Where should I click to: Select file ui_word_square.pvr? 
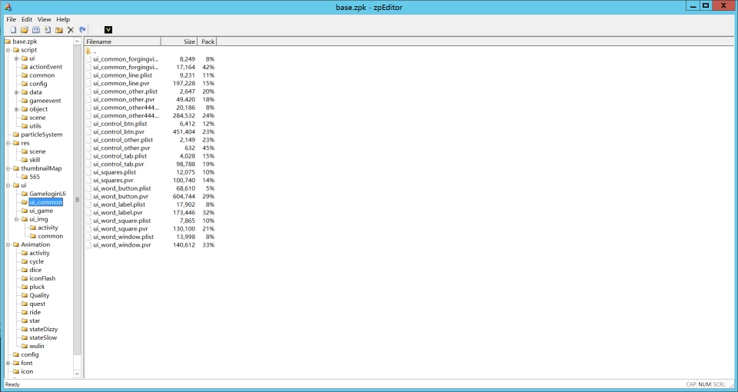click(x=121, y=229)
